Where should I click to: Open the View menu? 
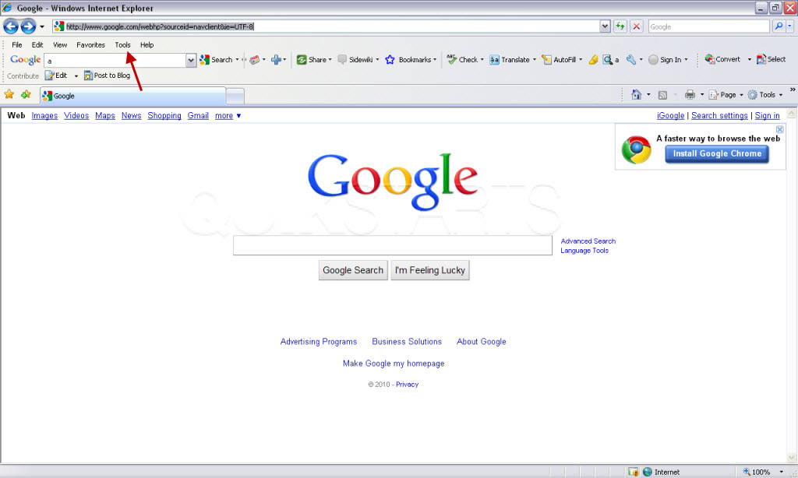pos(60,44)
